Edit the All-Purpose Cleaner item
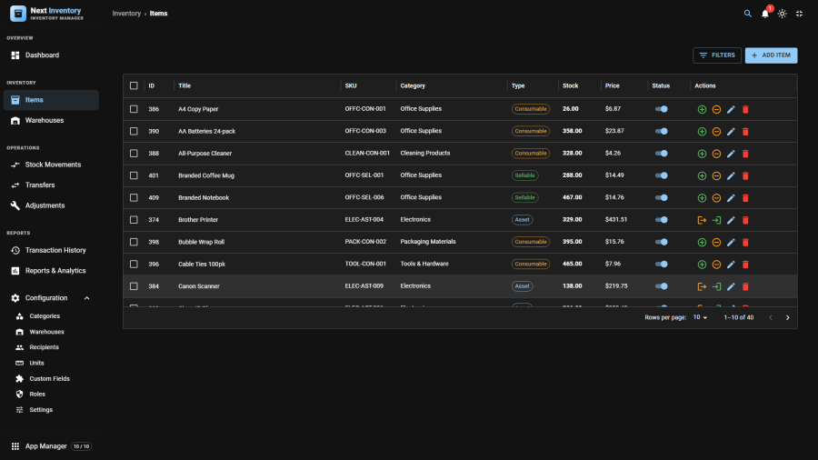 (731, 154)
